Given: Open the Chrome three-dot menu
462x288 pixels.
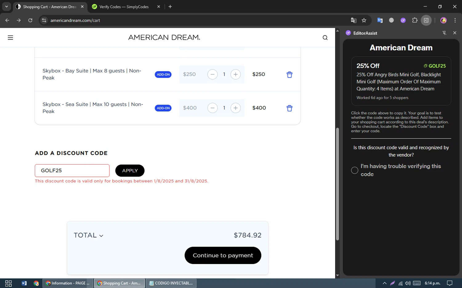Looking at the screenshot, I should pyautogui.click(x=455, y=20).
